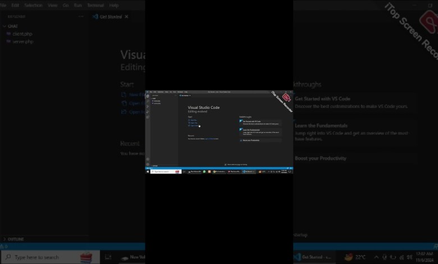Open Explorer more actions ellipsis in backdrop
The image size is (438, 264).
[81, 16]
